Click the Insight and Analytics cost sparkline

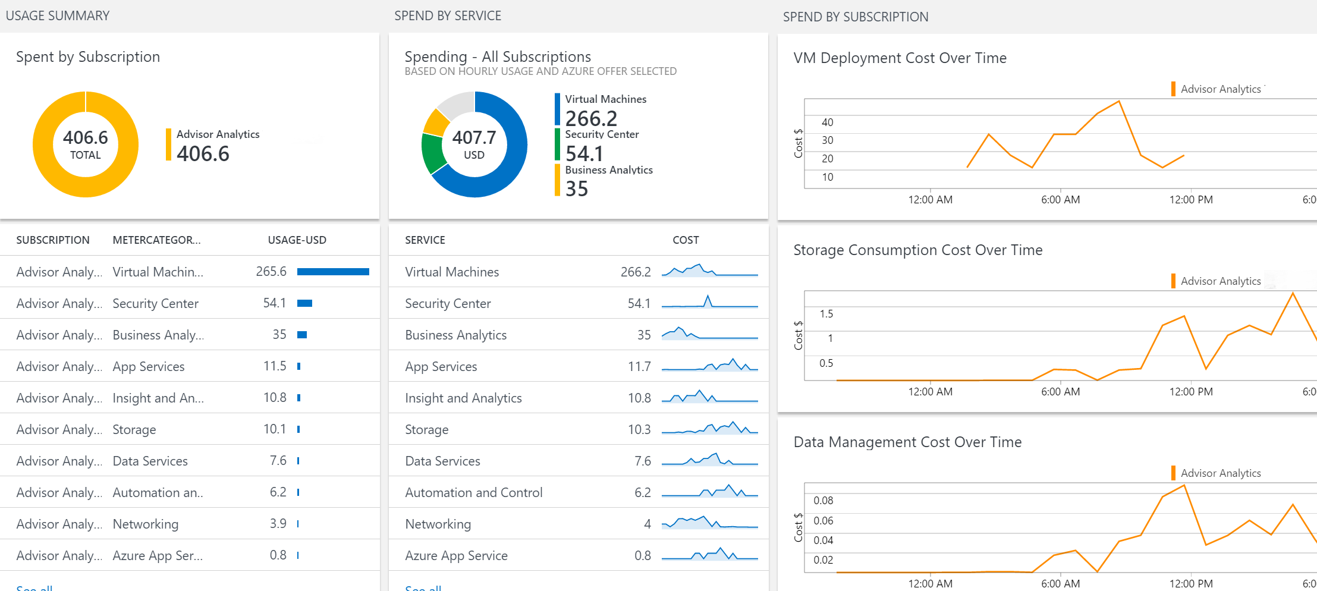coord(710,396)
